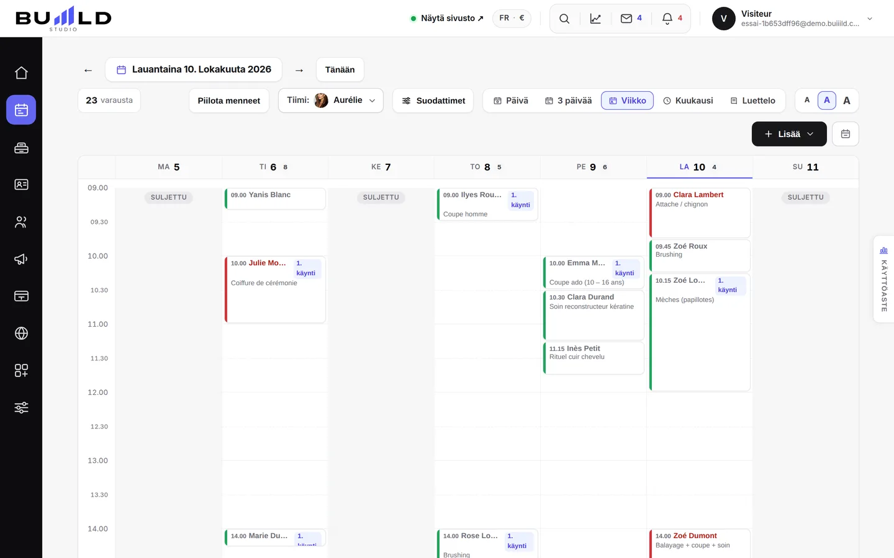Open the megaphone marketing sidebar icon
This screenshot has width=894, height=558.
tap(21, 259)
